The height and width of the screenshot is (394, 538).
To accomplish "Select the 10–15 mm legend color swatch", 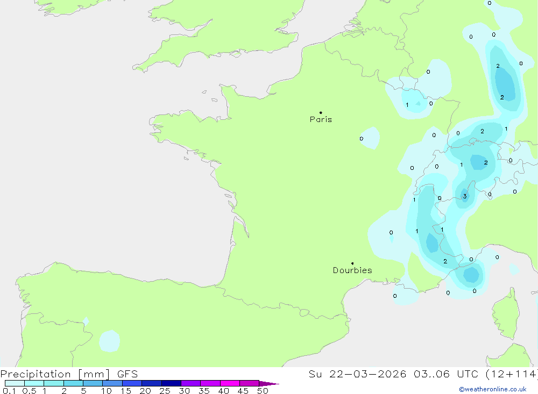I will 112,383.
